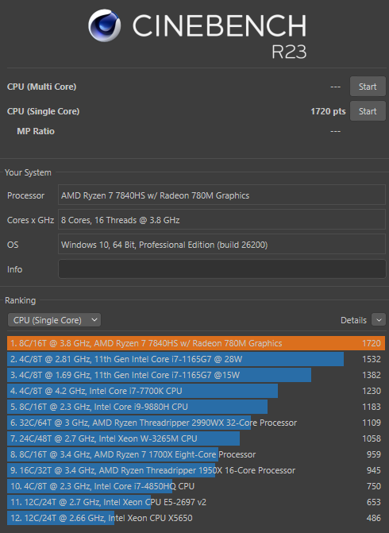Select the Core i7-7700K ranking row

click(x=196, y=391)
